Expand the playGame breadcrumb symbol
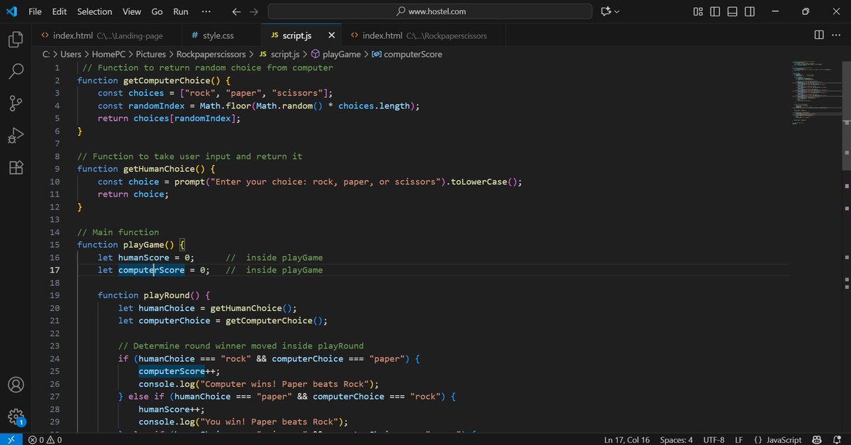 (x=336, y=54)
